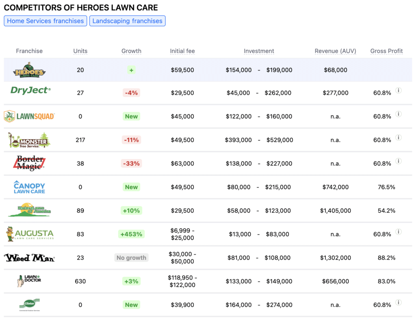Open the Landscaping franchises tag
The height and width of the screenshot is (323, 416).
[127, 21]
